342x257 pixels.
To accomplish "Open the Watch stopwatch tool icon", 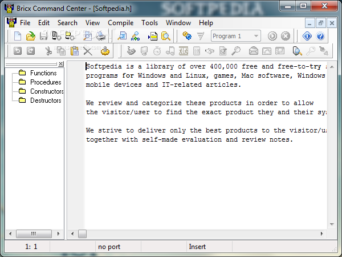I will 157,51.
